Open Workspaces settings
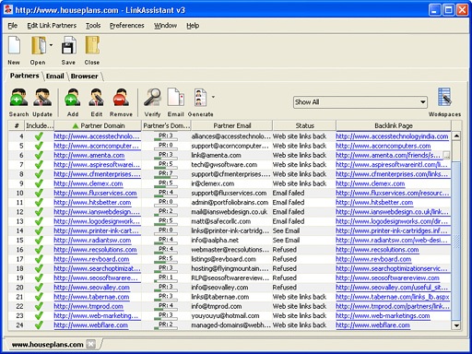Viewport: 472px width, 354px height. (444, 102)
